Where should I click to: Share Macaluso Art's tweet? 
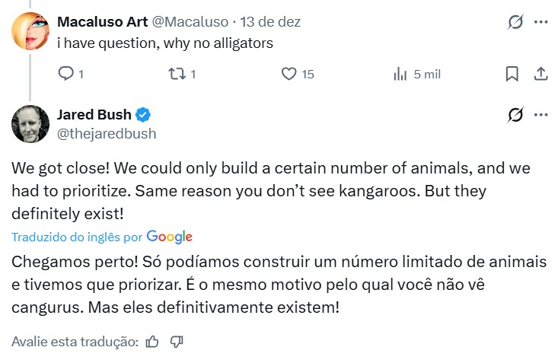(x=540, y=74)
